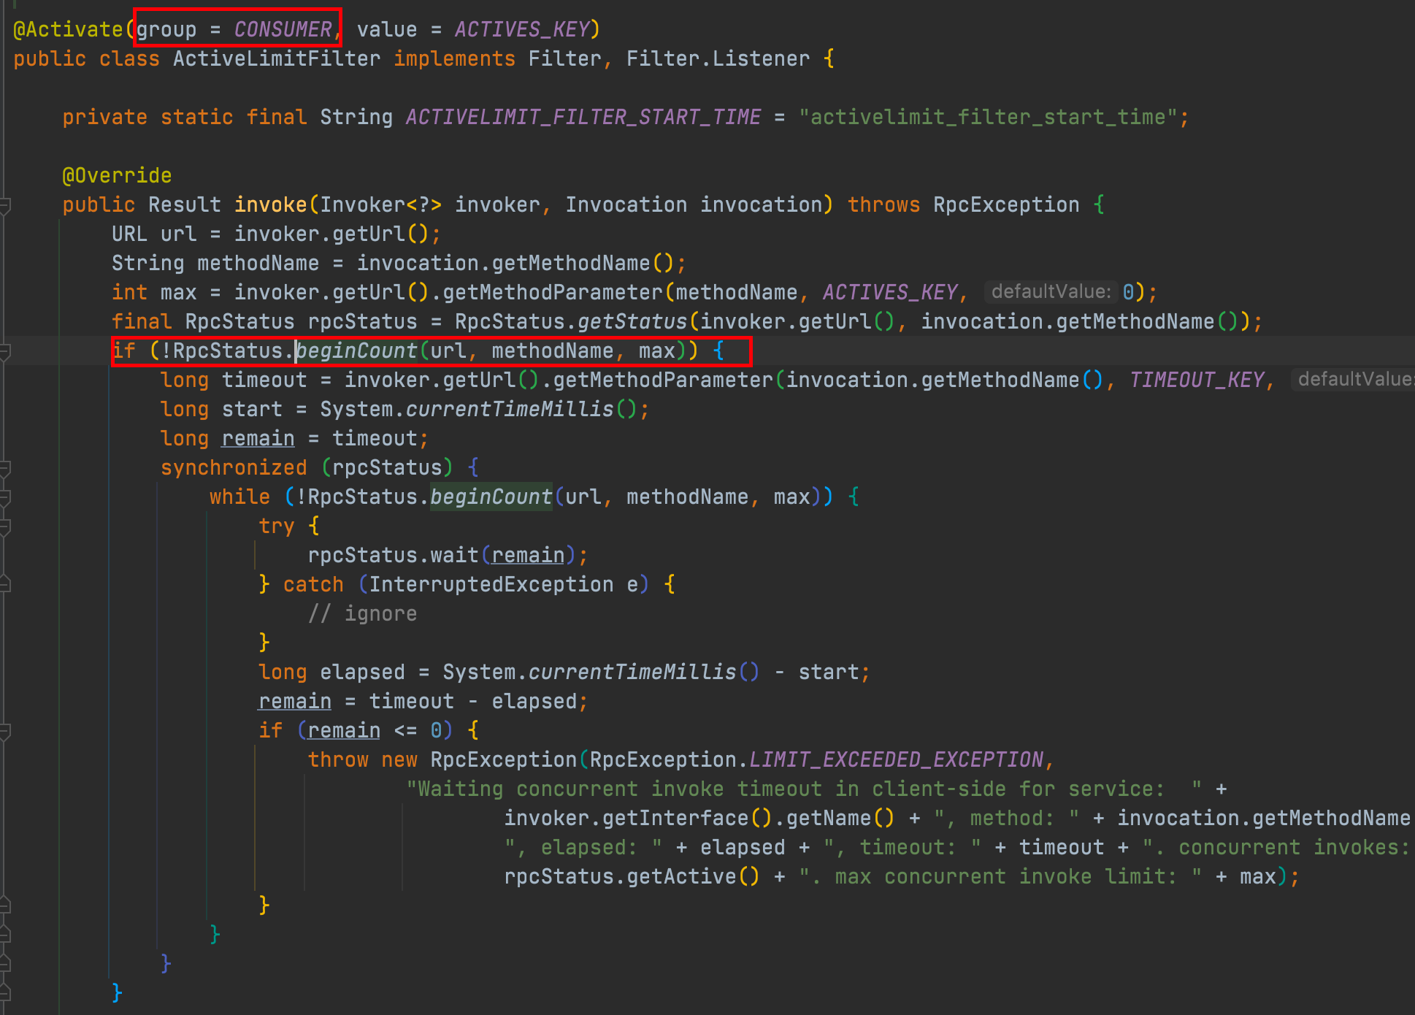Click the ActiveLimitFilter class name

(x=276, y=59)
